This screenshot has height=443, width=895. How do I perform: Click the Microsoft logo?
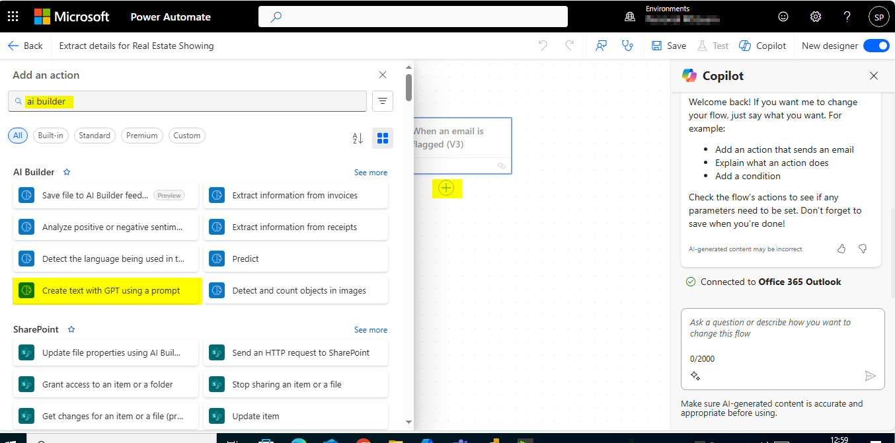(x=72, y=17)
